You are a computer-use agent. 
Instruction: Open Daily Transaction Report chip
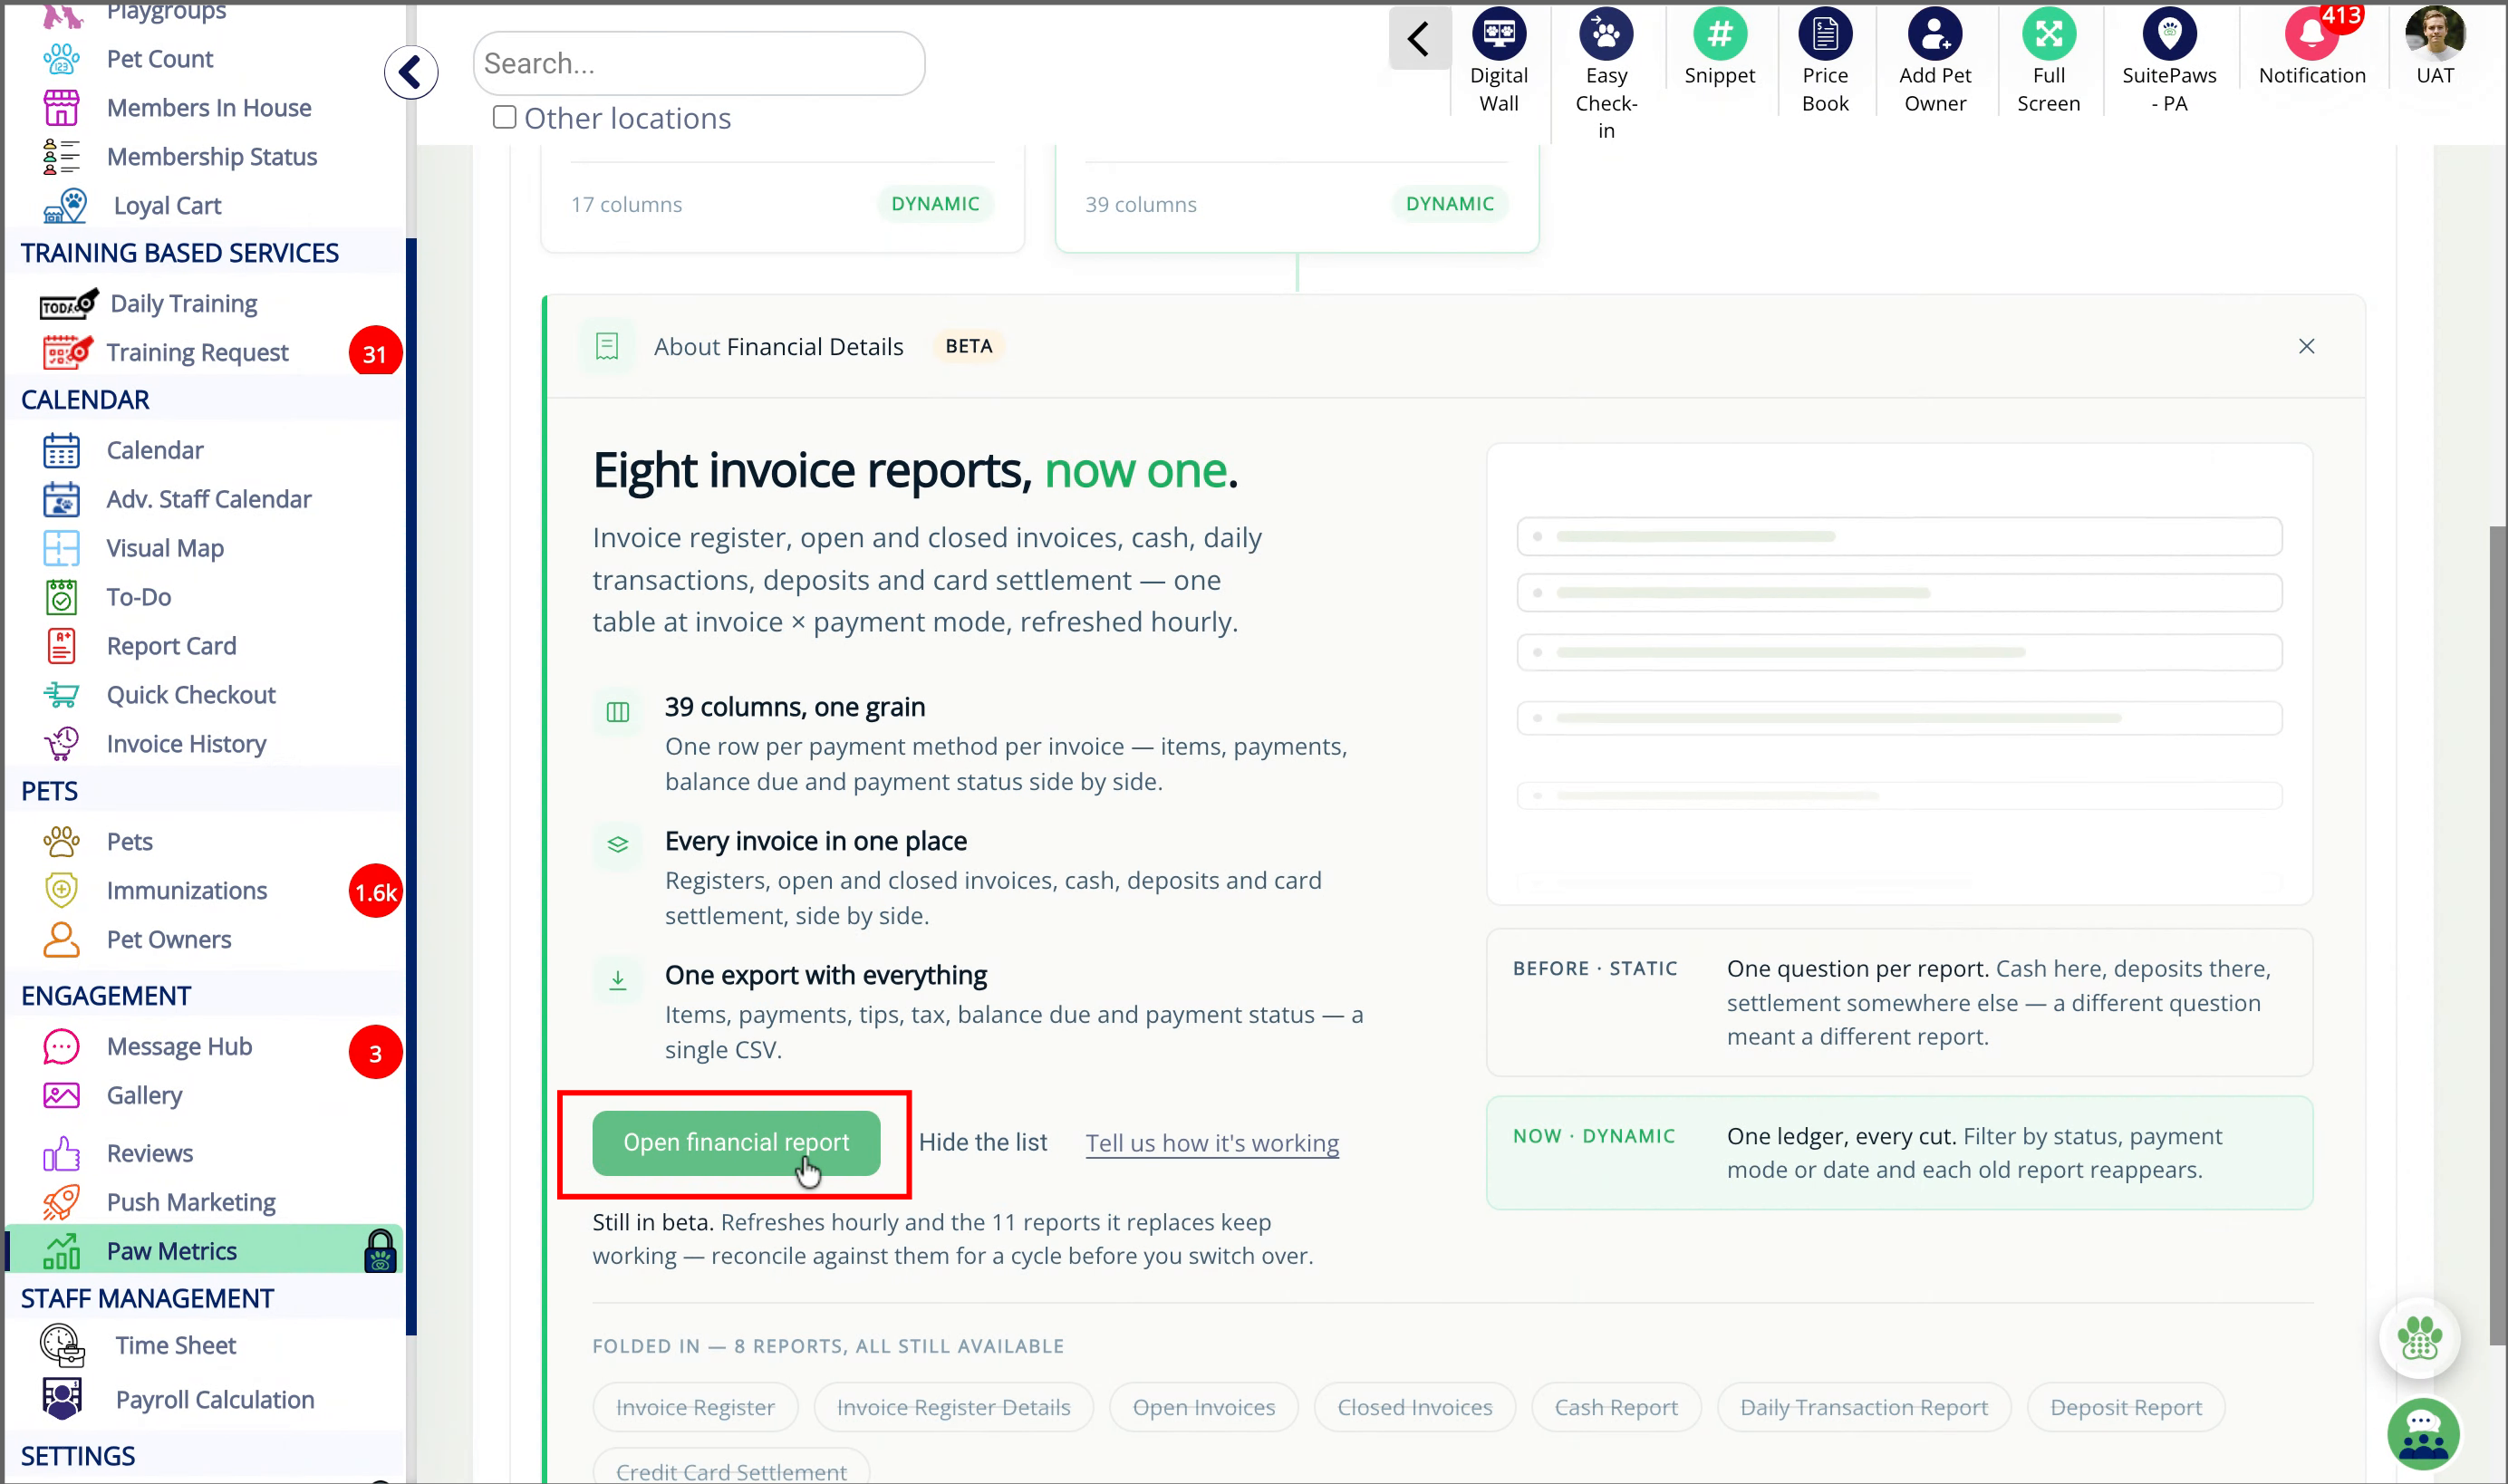click(x=1863, y=1407)
